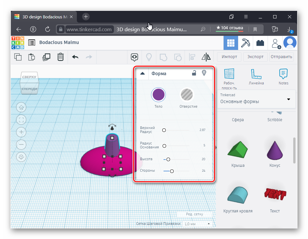Click the Экспорт button

[x=255, y=56]
